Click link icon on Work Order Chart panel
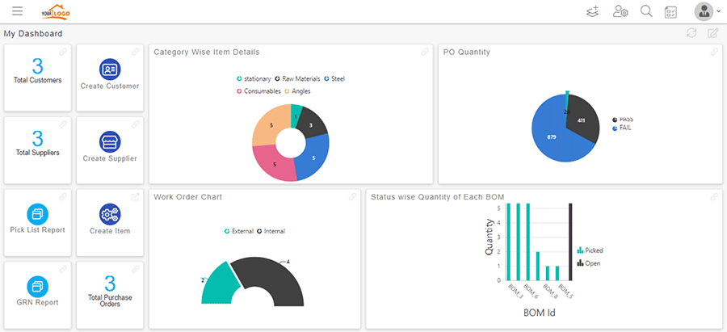Image resolution: width=727 pixels, height=332 pixels. click(x=352, y=196)
